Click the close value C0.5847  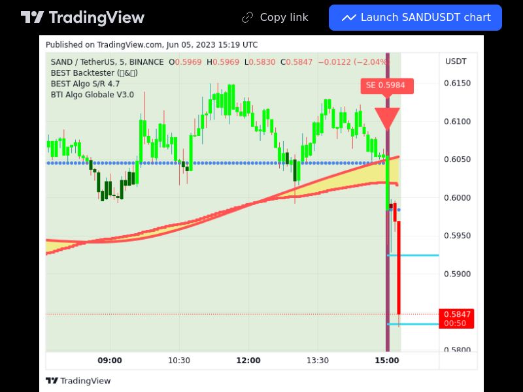[297, 62]
